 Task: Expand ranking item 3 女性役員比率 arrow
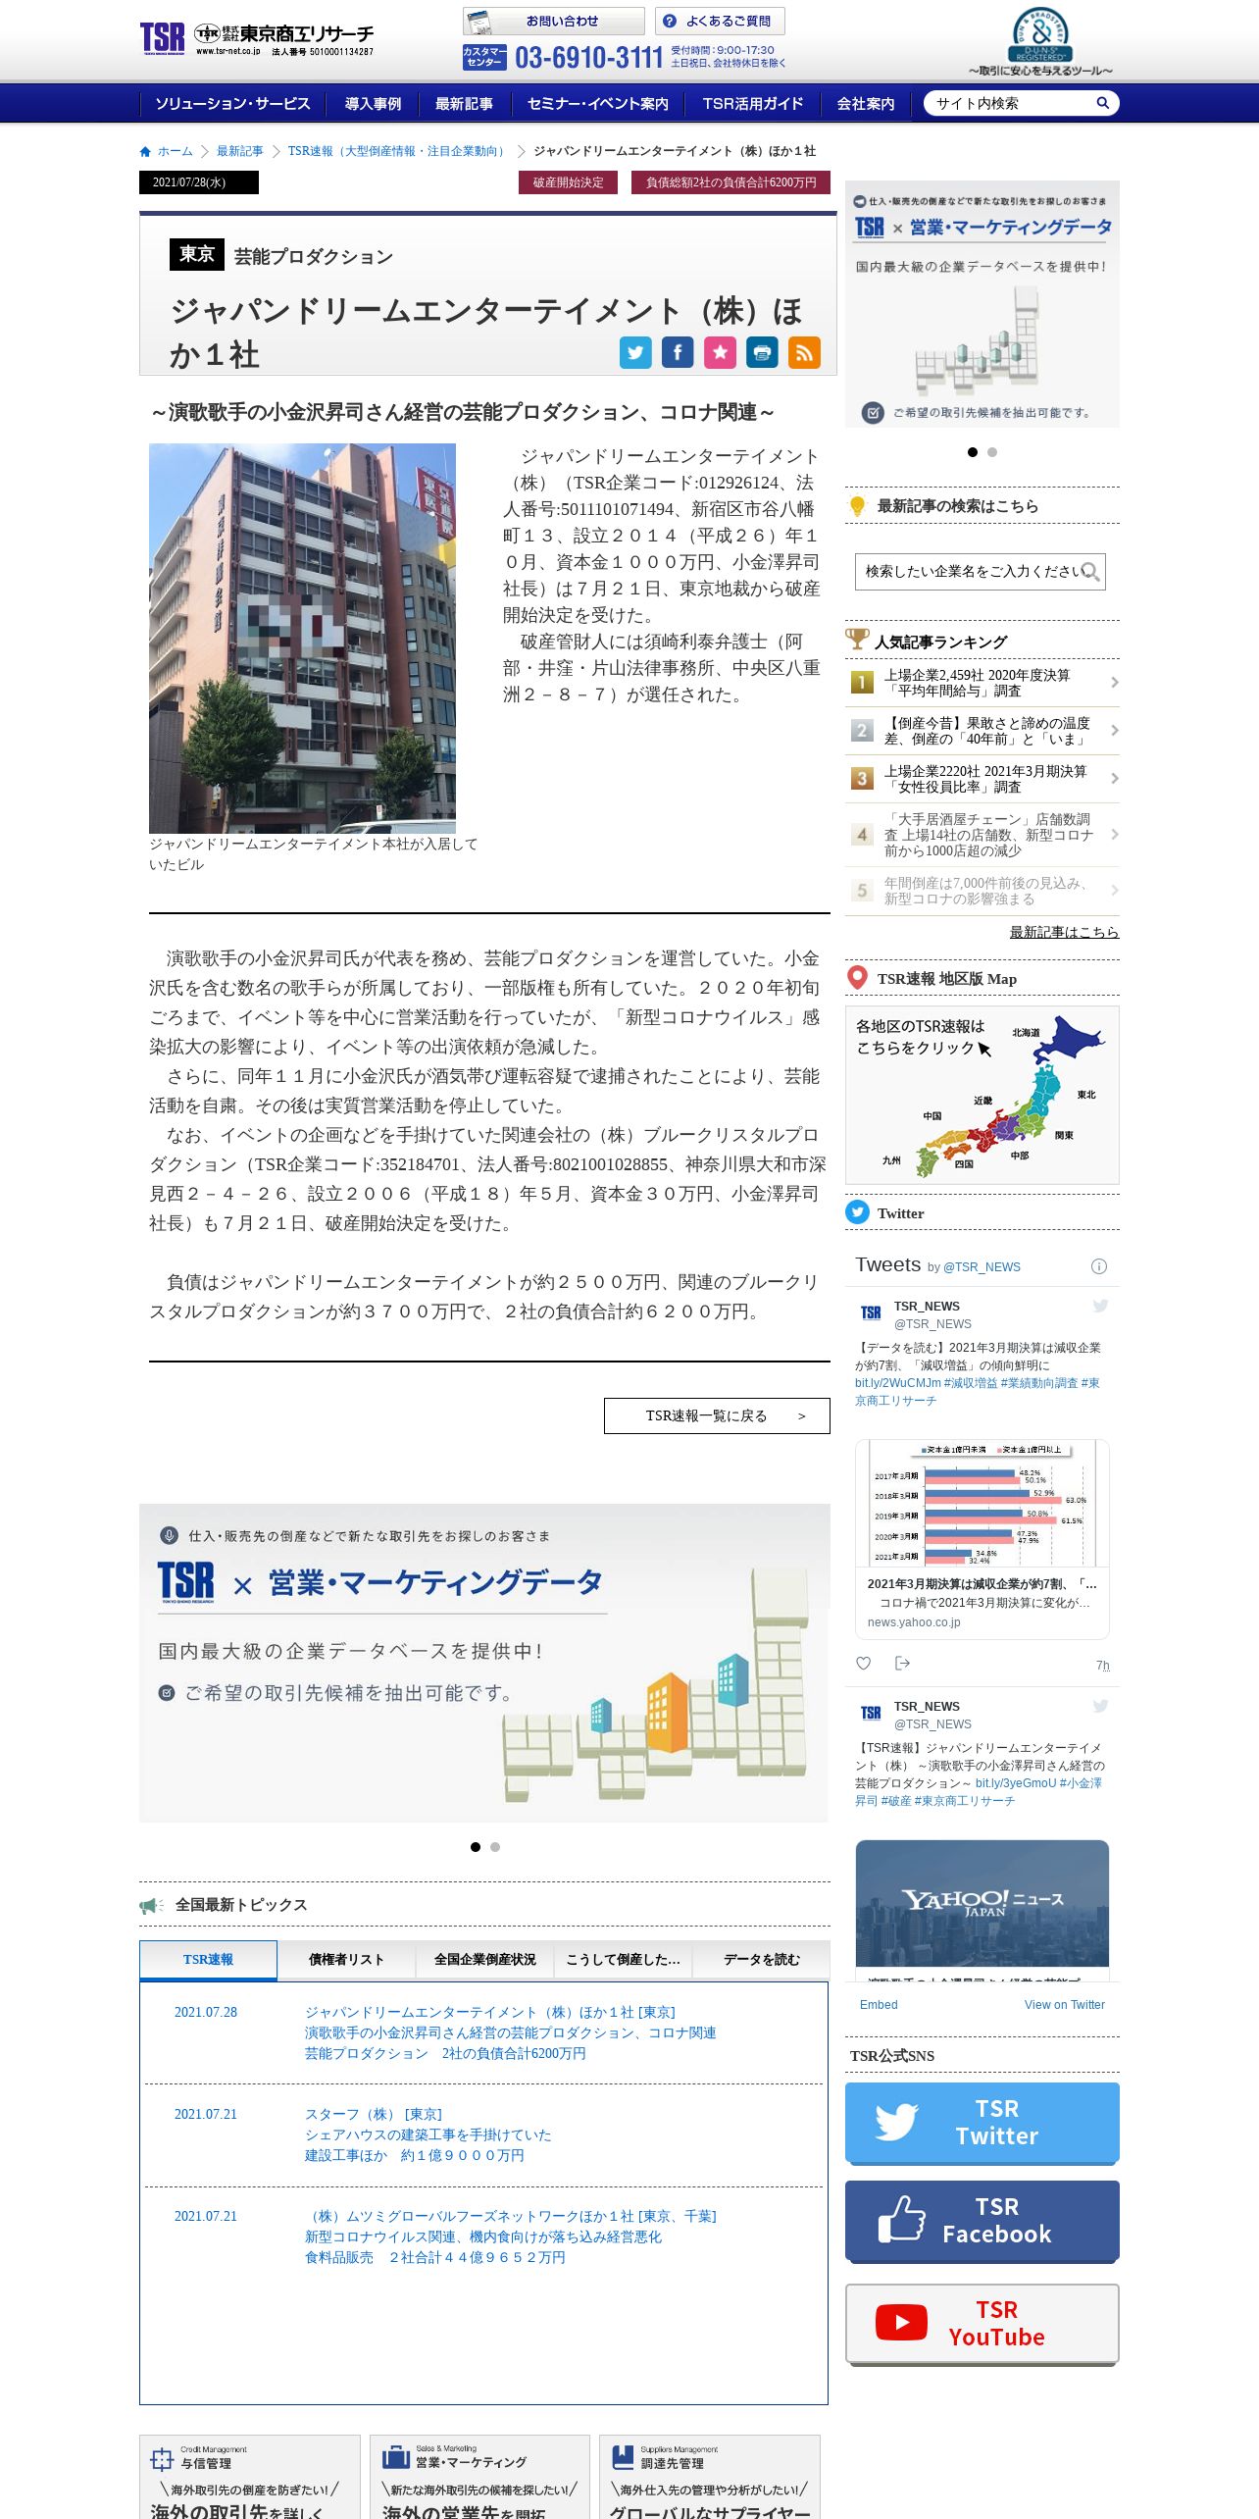[x=1114, y=779]
